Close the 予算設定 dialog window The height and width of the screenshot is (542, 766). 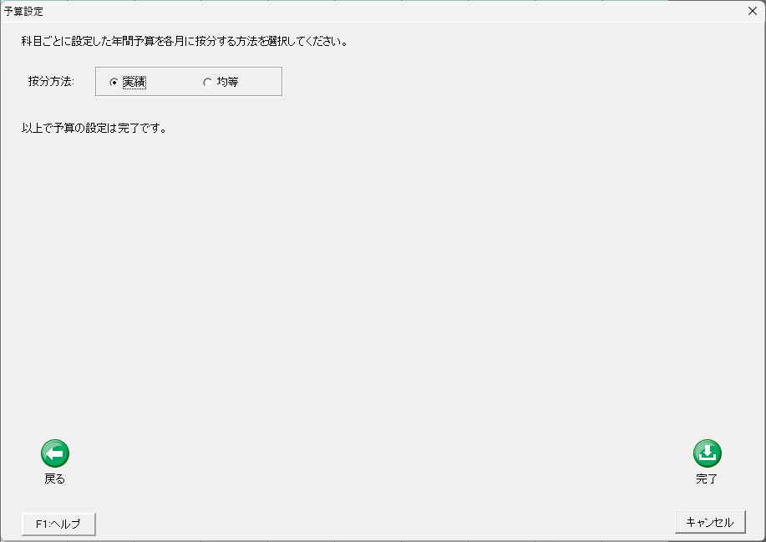[753, 11]
